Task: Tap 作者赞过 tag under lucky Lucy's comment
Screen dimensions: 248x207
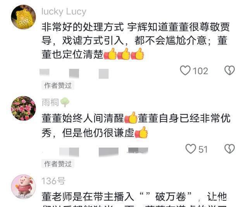Action: coord(58,85)
